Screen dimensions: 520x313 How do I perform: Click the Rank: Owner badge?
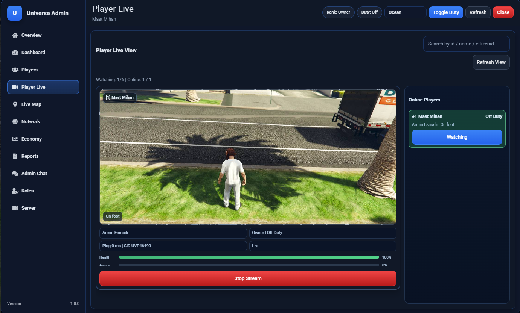pos(338,12)
